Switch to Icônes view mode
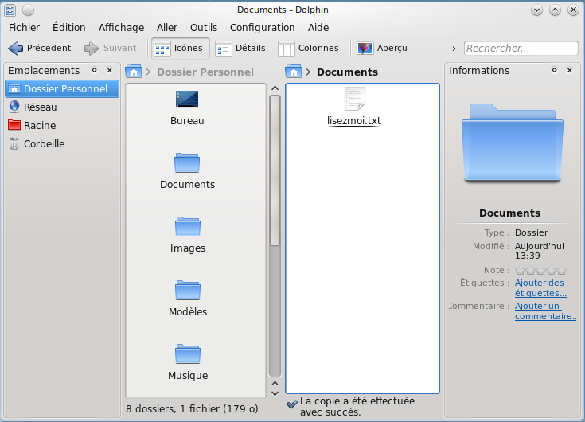This screenshot has width=585, height=422. coord(180,49)
